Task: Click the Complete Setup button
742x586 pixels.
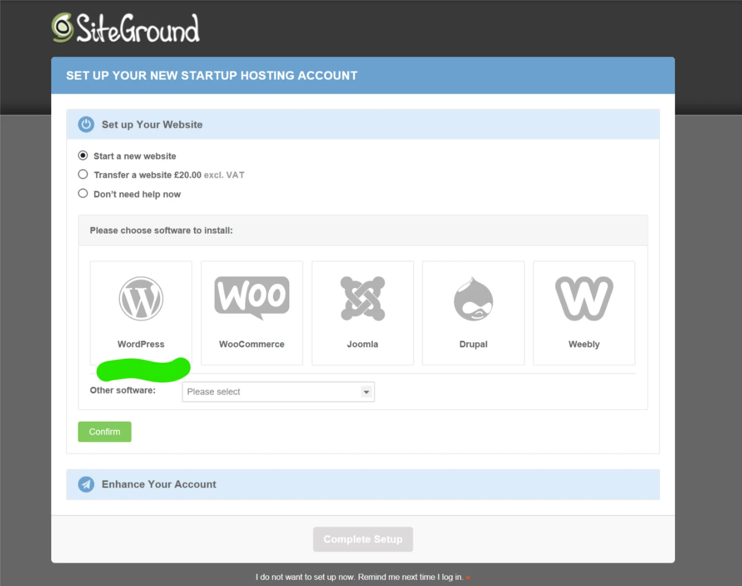Action: tap(363, 539)
